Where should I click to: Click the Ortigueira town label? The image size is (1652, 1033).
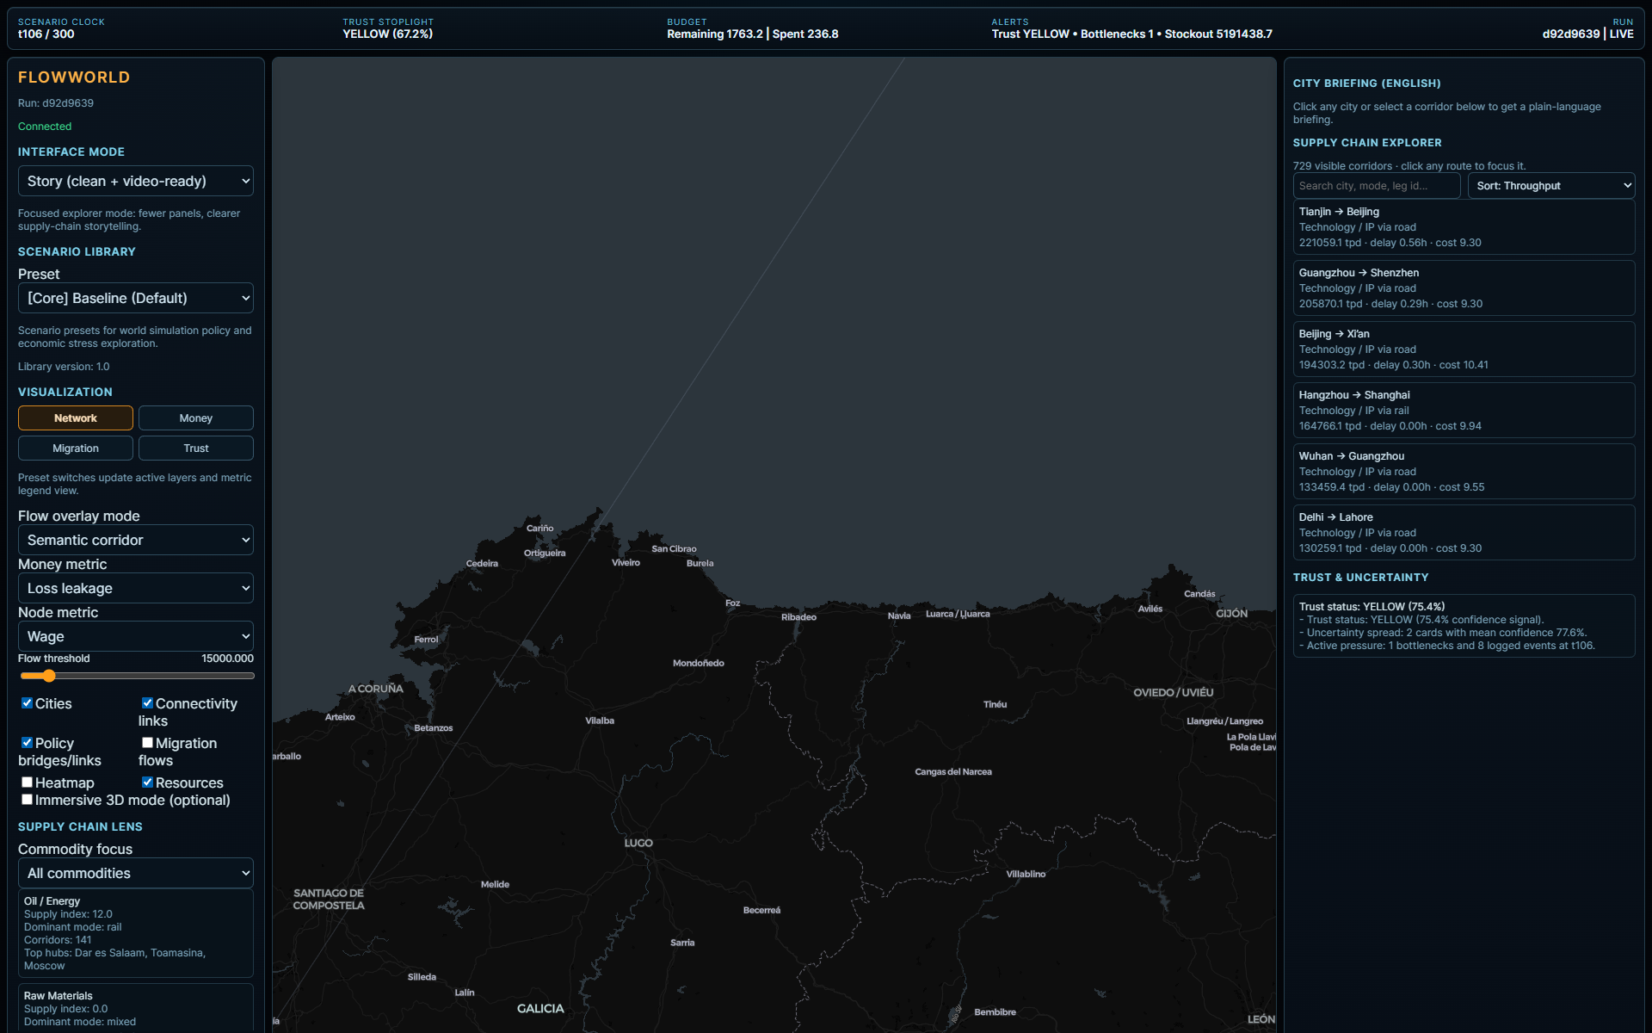pos(545,553)
